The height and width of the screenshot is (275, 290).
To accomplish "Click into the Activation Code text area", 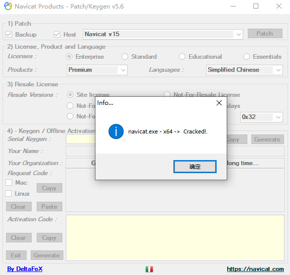I will pos(175,238).
